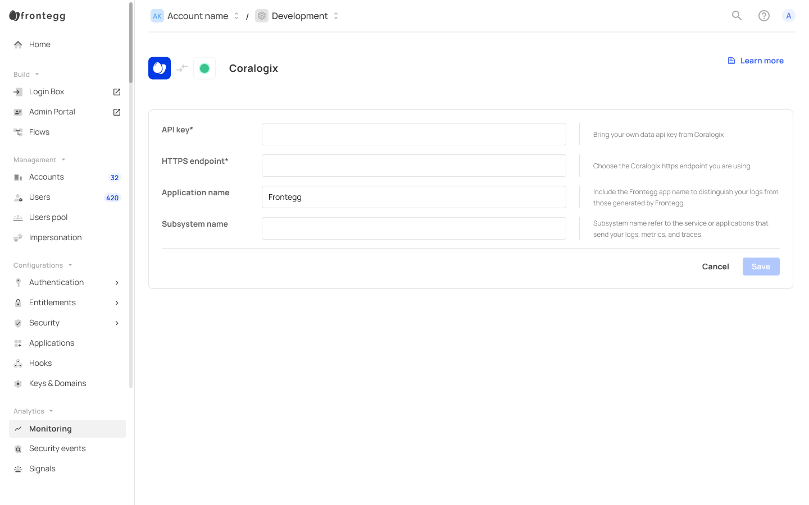Open the Development environment dropdown
Viewport: 809px width, 505px height.
[x=298, y=16]
